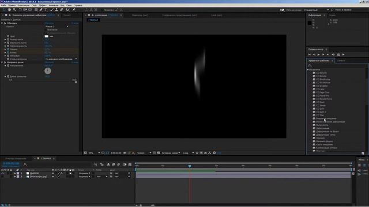Open the active camera view dropdown
Screen dimensions: 369x207
coord(171,153)
